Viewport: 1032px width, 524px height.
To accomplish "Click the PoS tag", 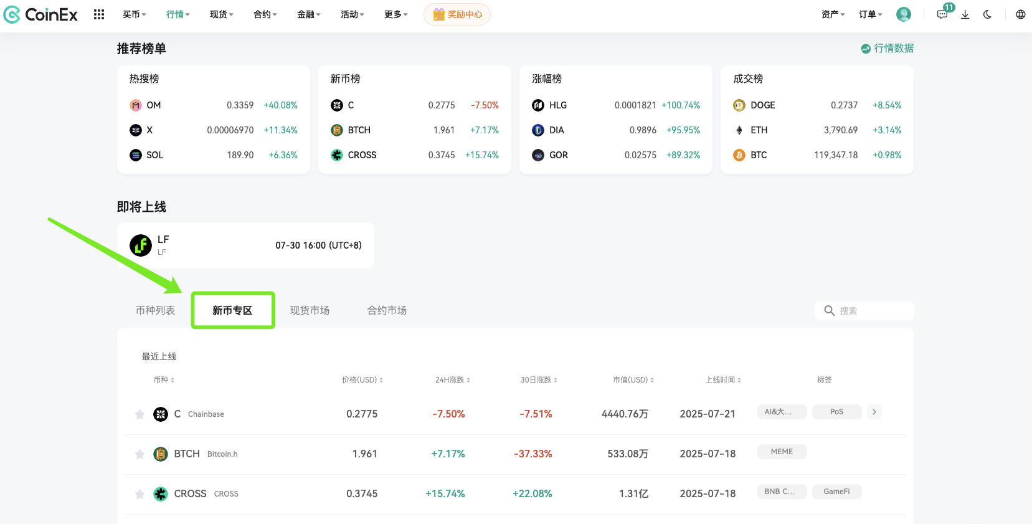I will coord(837,412).
